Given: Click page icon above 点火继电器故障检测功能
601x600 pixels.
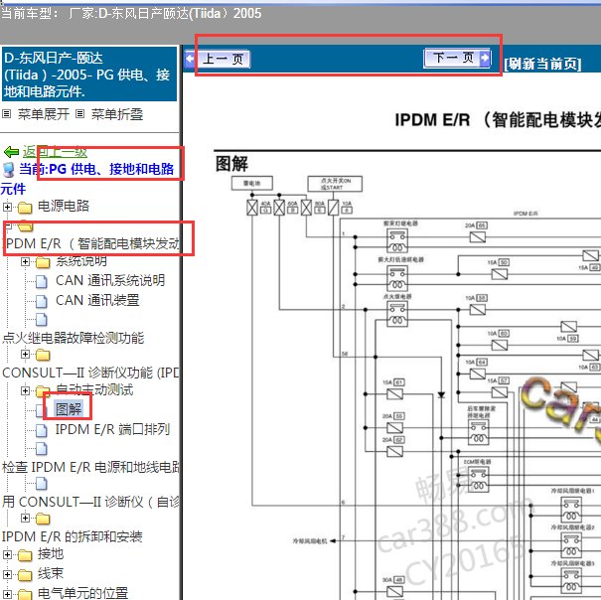Looking at the screenshot, I should click(x=42, y=319).
